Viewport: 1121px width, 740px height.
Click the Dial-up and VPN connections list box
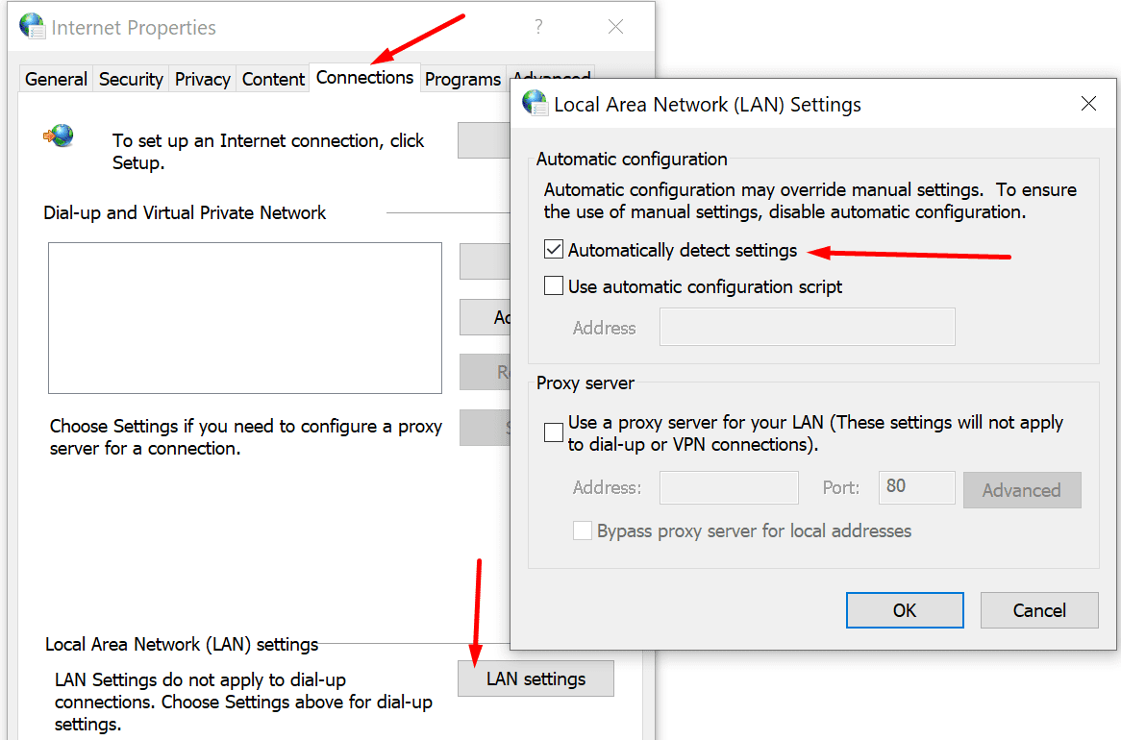pos(245,318)
